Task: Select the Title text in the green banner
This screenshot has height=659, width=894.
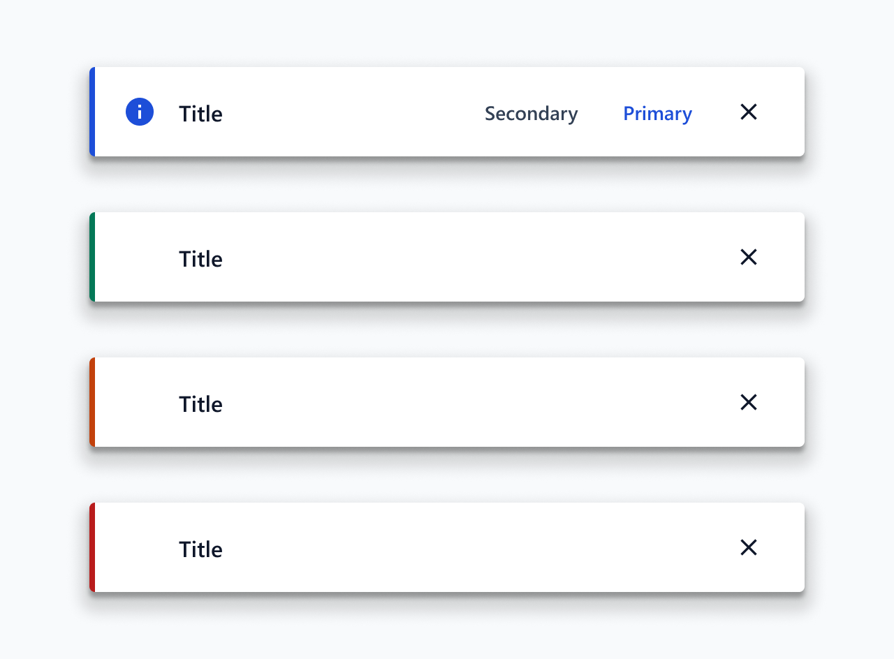Action: [x=200, y=259]
